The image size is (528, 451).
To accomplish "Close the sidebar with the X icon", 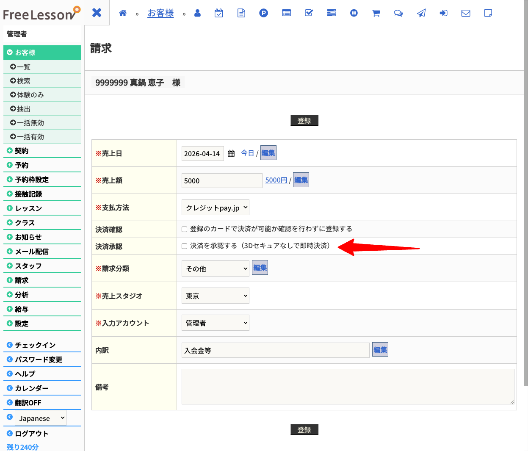I will pos(97,13).
